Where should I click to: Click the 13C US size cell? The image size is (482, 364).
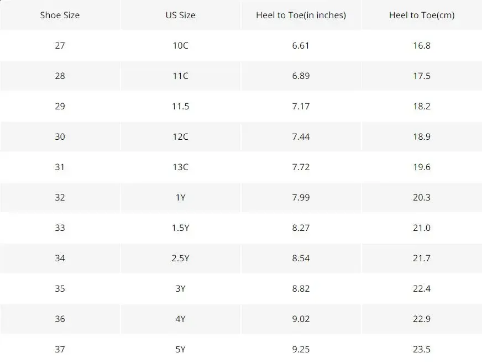pos(180,167)
